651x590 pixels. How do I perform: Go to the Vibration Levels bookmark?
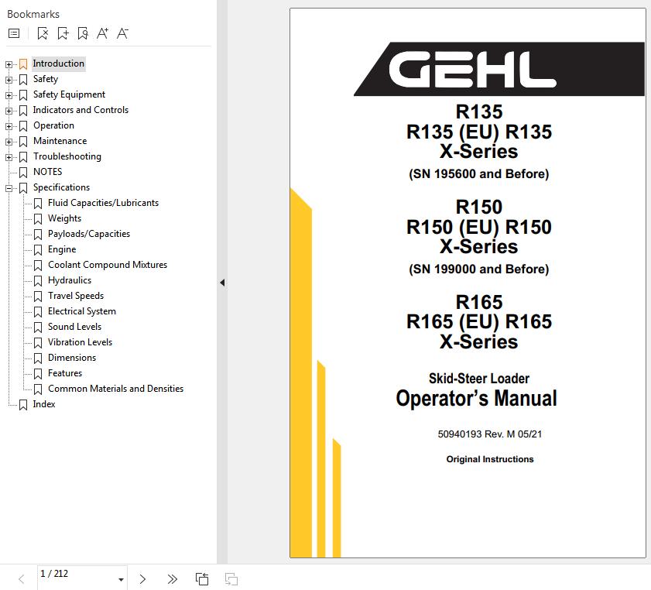pyautogui.click(x=80, y=342)
